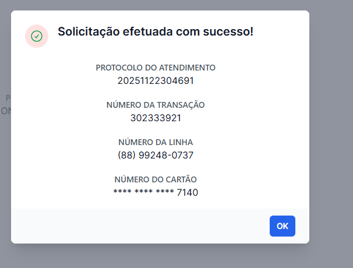Click protocol number 20251122304691
Image resolution: width=353 pixels, height=268 pixels.
click(156, 80)
